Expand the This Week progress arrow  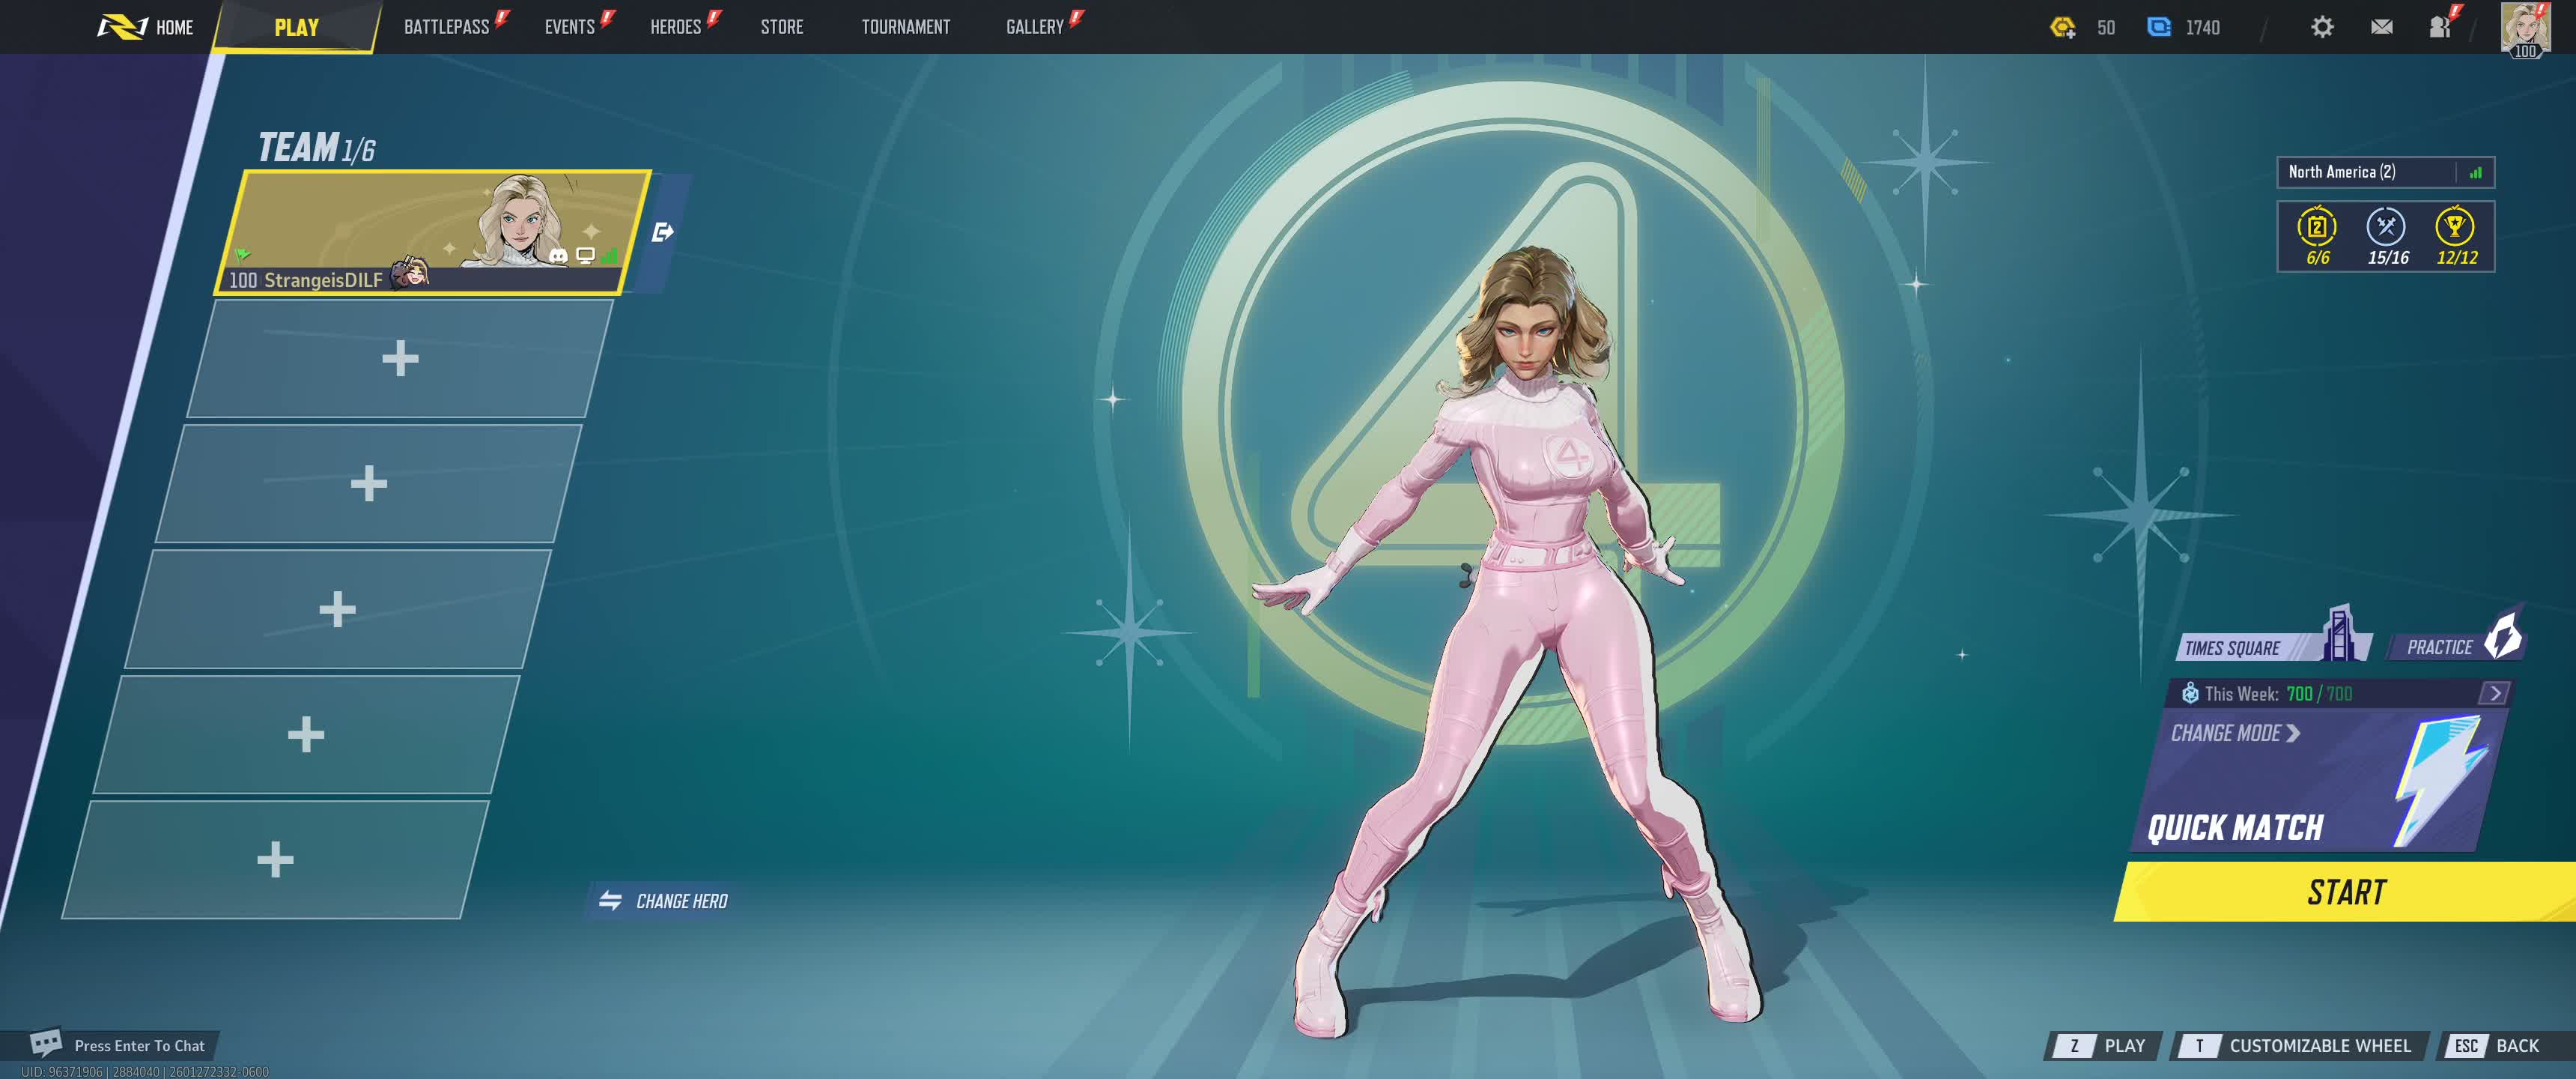coord(2494,692)
